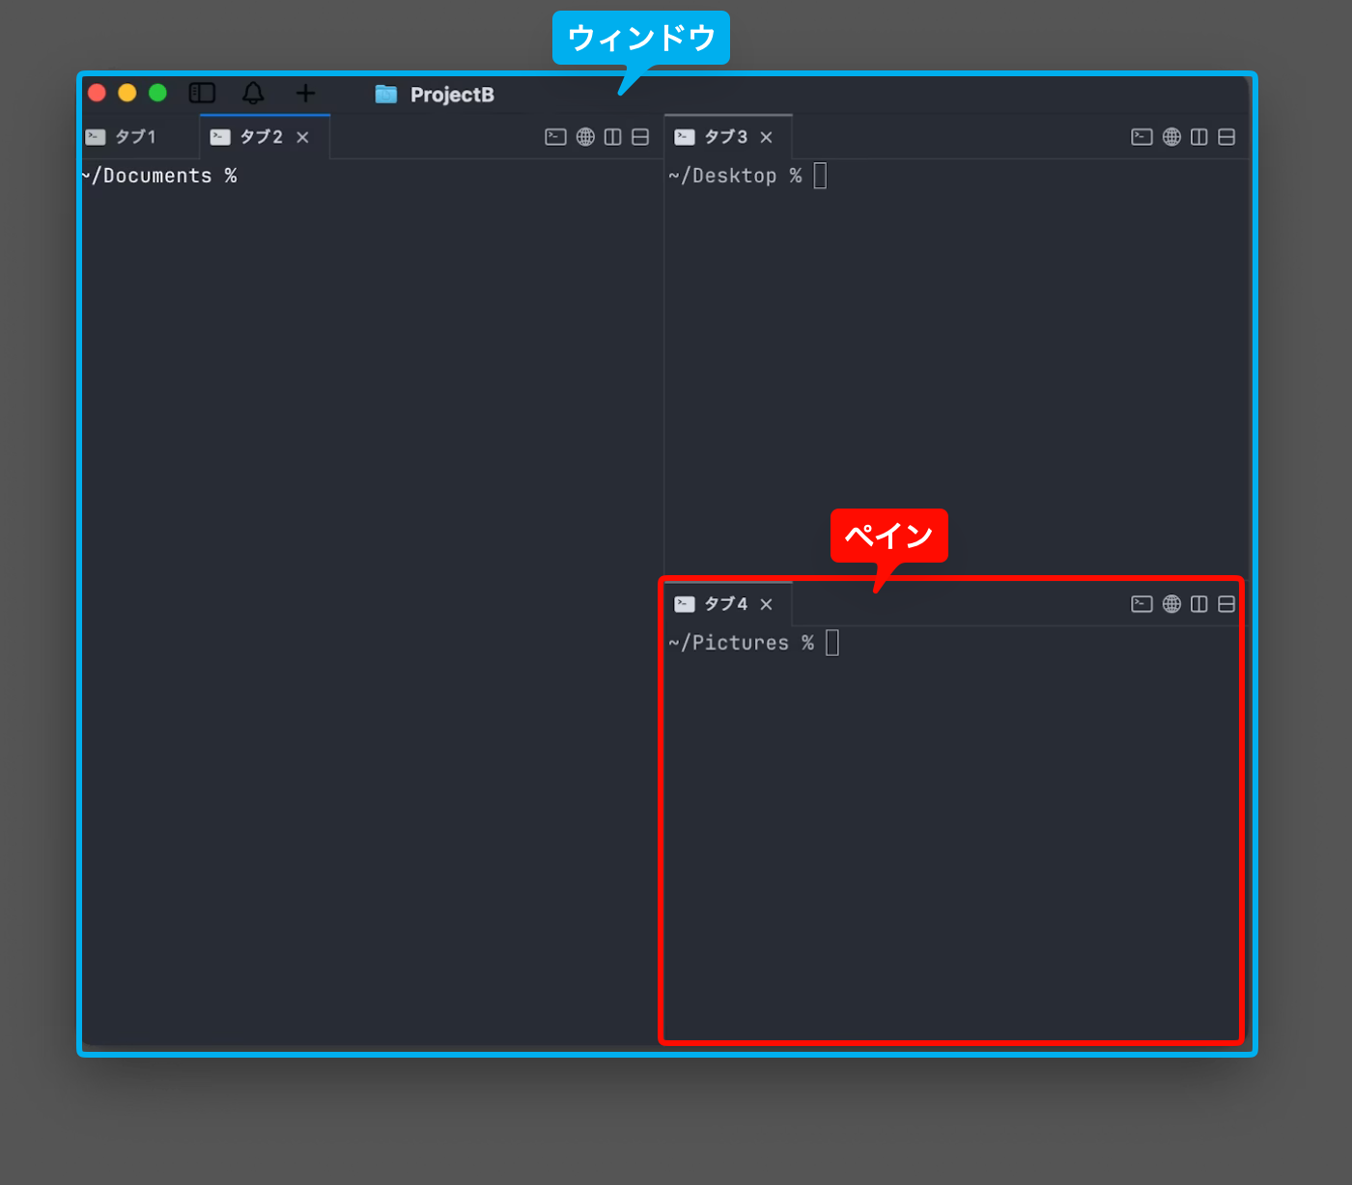This screenshot has width=1352, height=1185.
Task: Toggle the sidebar panel icon
Action: click(x=202, y=93)
